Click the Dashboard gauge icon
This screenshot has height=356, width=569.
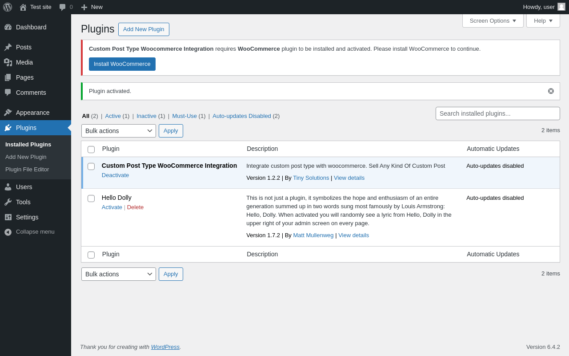click(8, 27)
